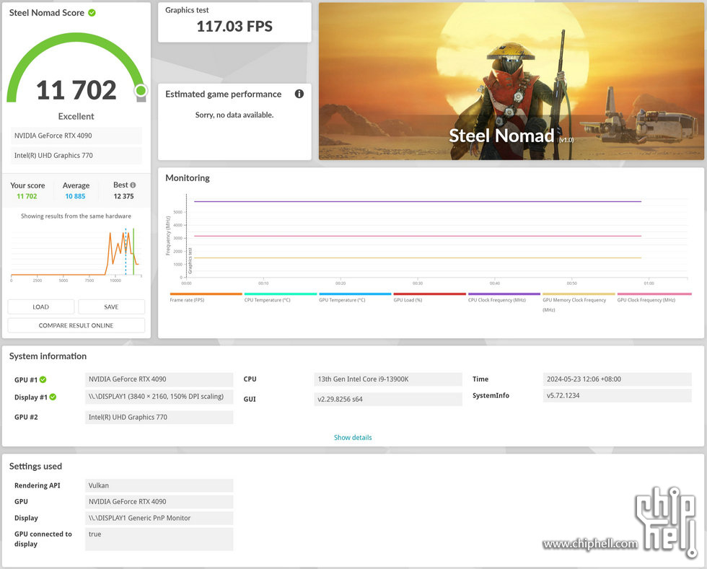The height and width of the screenshot is (569, 707).
Task: Click the large 11 702 score inside the gauge
Action: [x=76, y=90]
